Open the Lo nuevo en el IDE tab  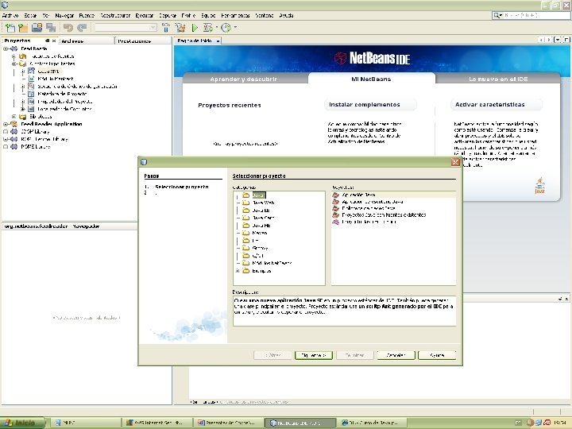[x=498, y=79]
